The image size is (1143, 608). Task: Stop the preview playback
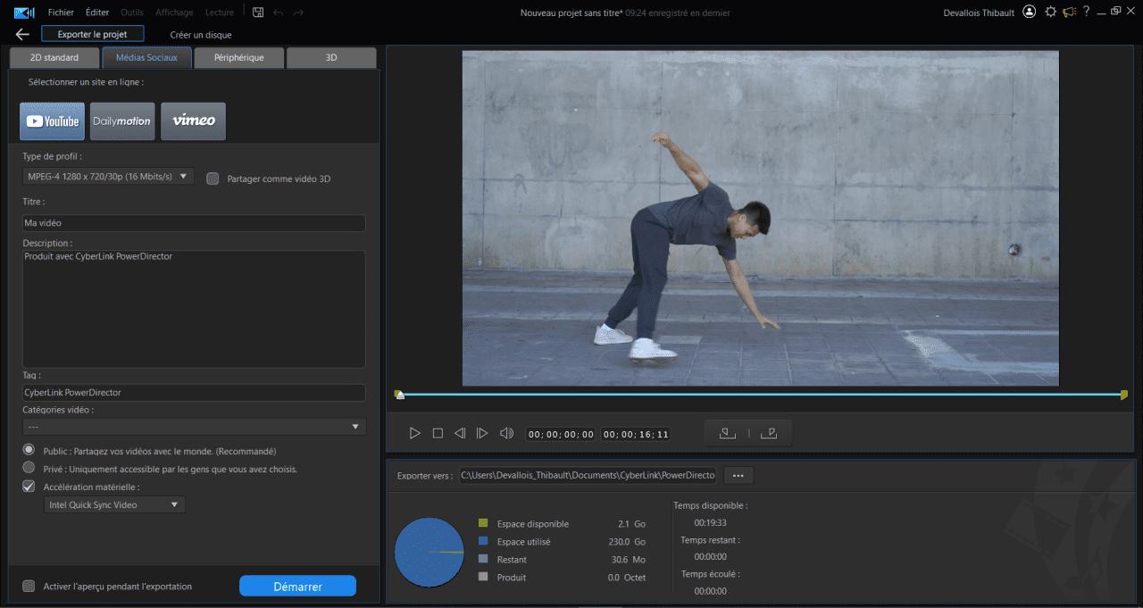coord(438,433)
